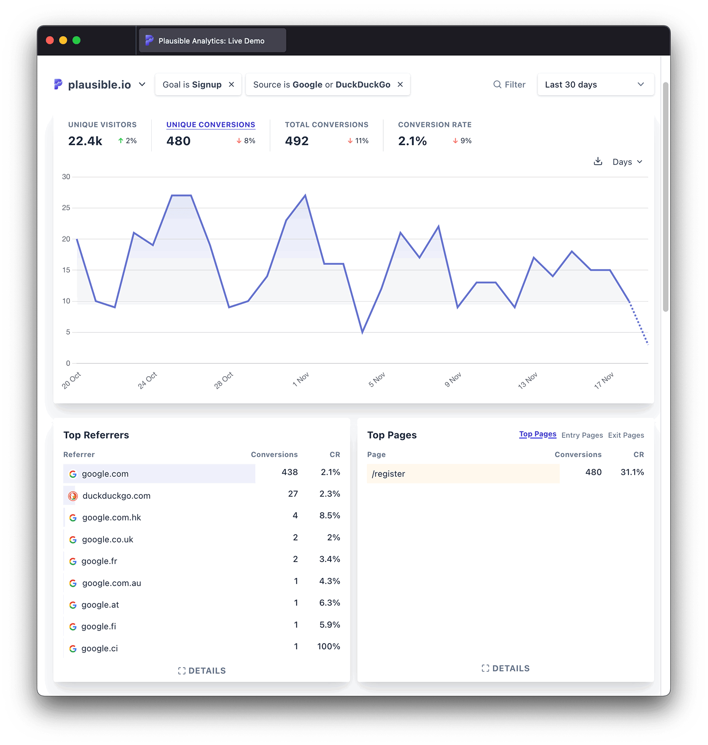Open the Last 30 days date picker

(595, 84)
